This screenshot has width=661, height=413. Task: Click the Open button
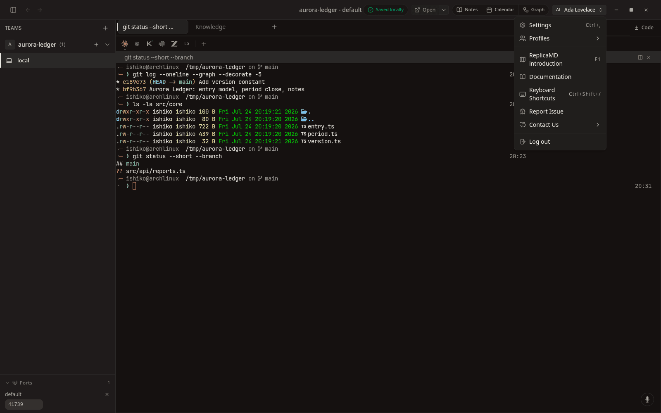425,10
